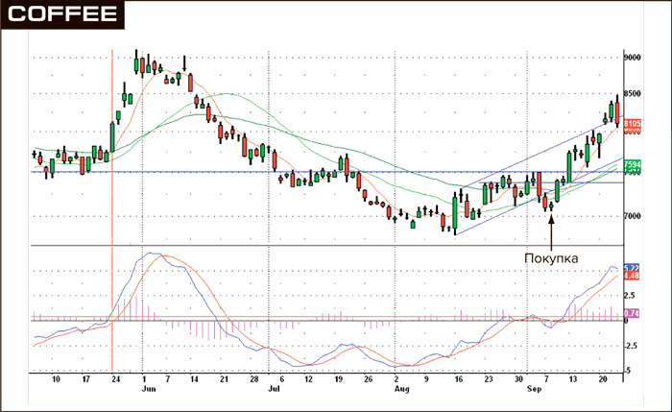Click the green 7594 price tag

click(x=632, y=164)
